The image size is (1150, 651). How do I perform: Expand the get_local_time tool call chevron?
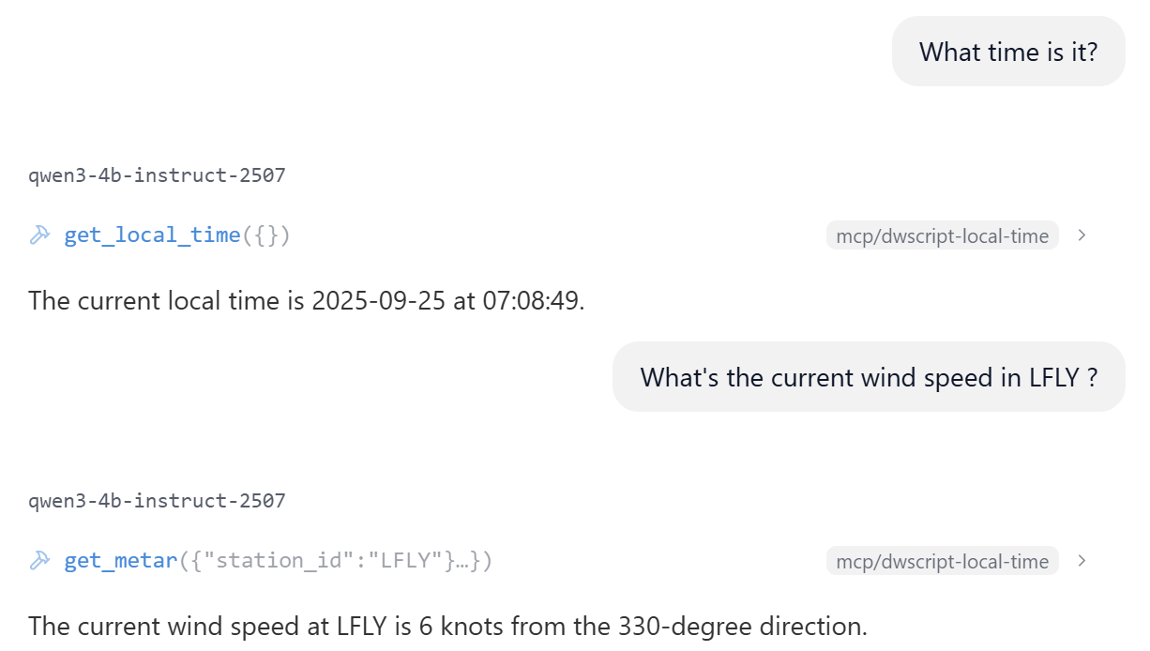tap(1082, 235)
